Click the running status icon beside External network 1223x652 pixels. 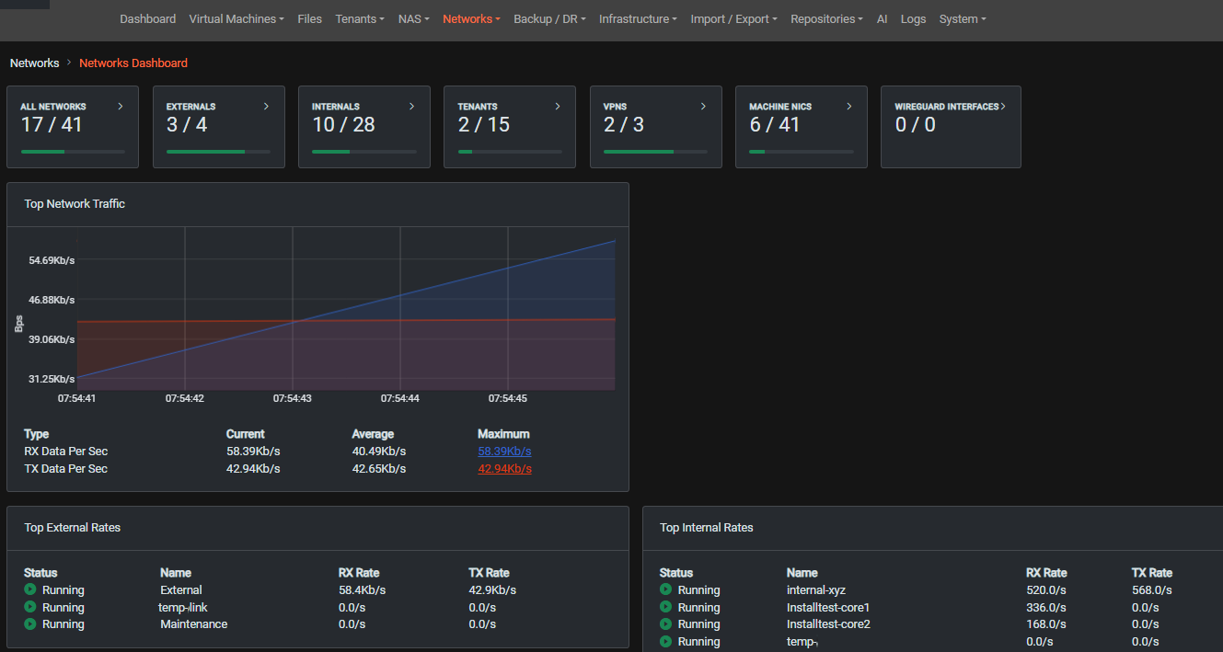click(x=30, y=589)
